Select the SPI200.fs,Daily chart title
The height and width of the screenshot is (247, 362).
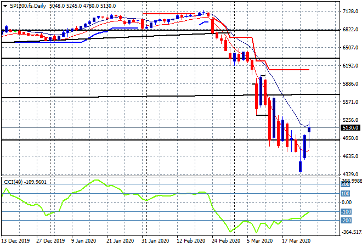(x=28, y=6)
